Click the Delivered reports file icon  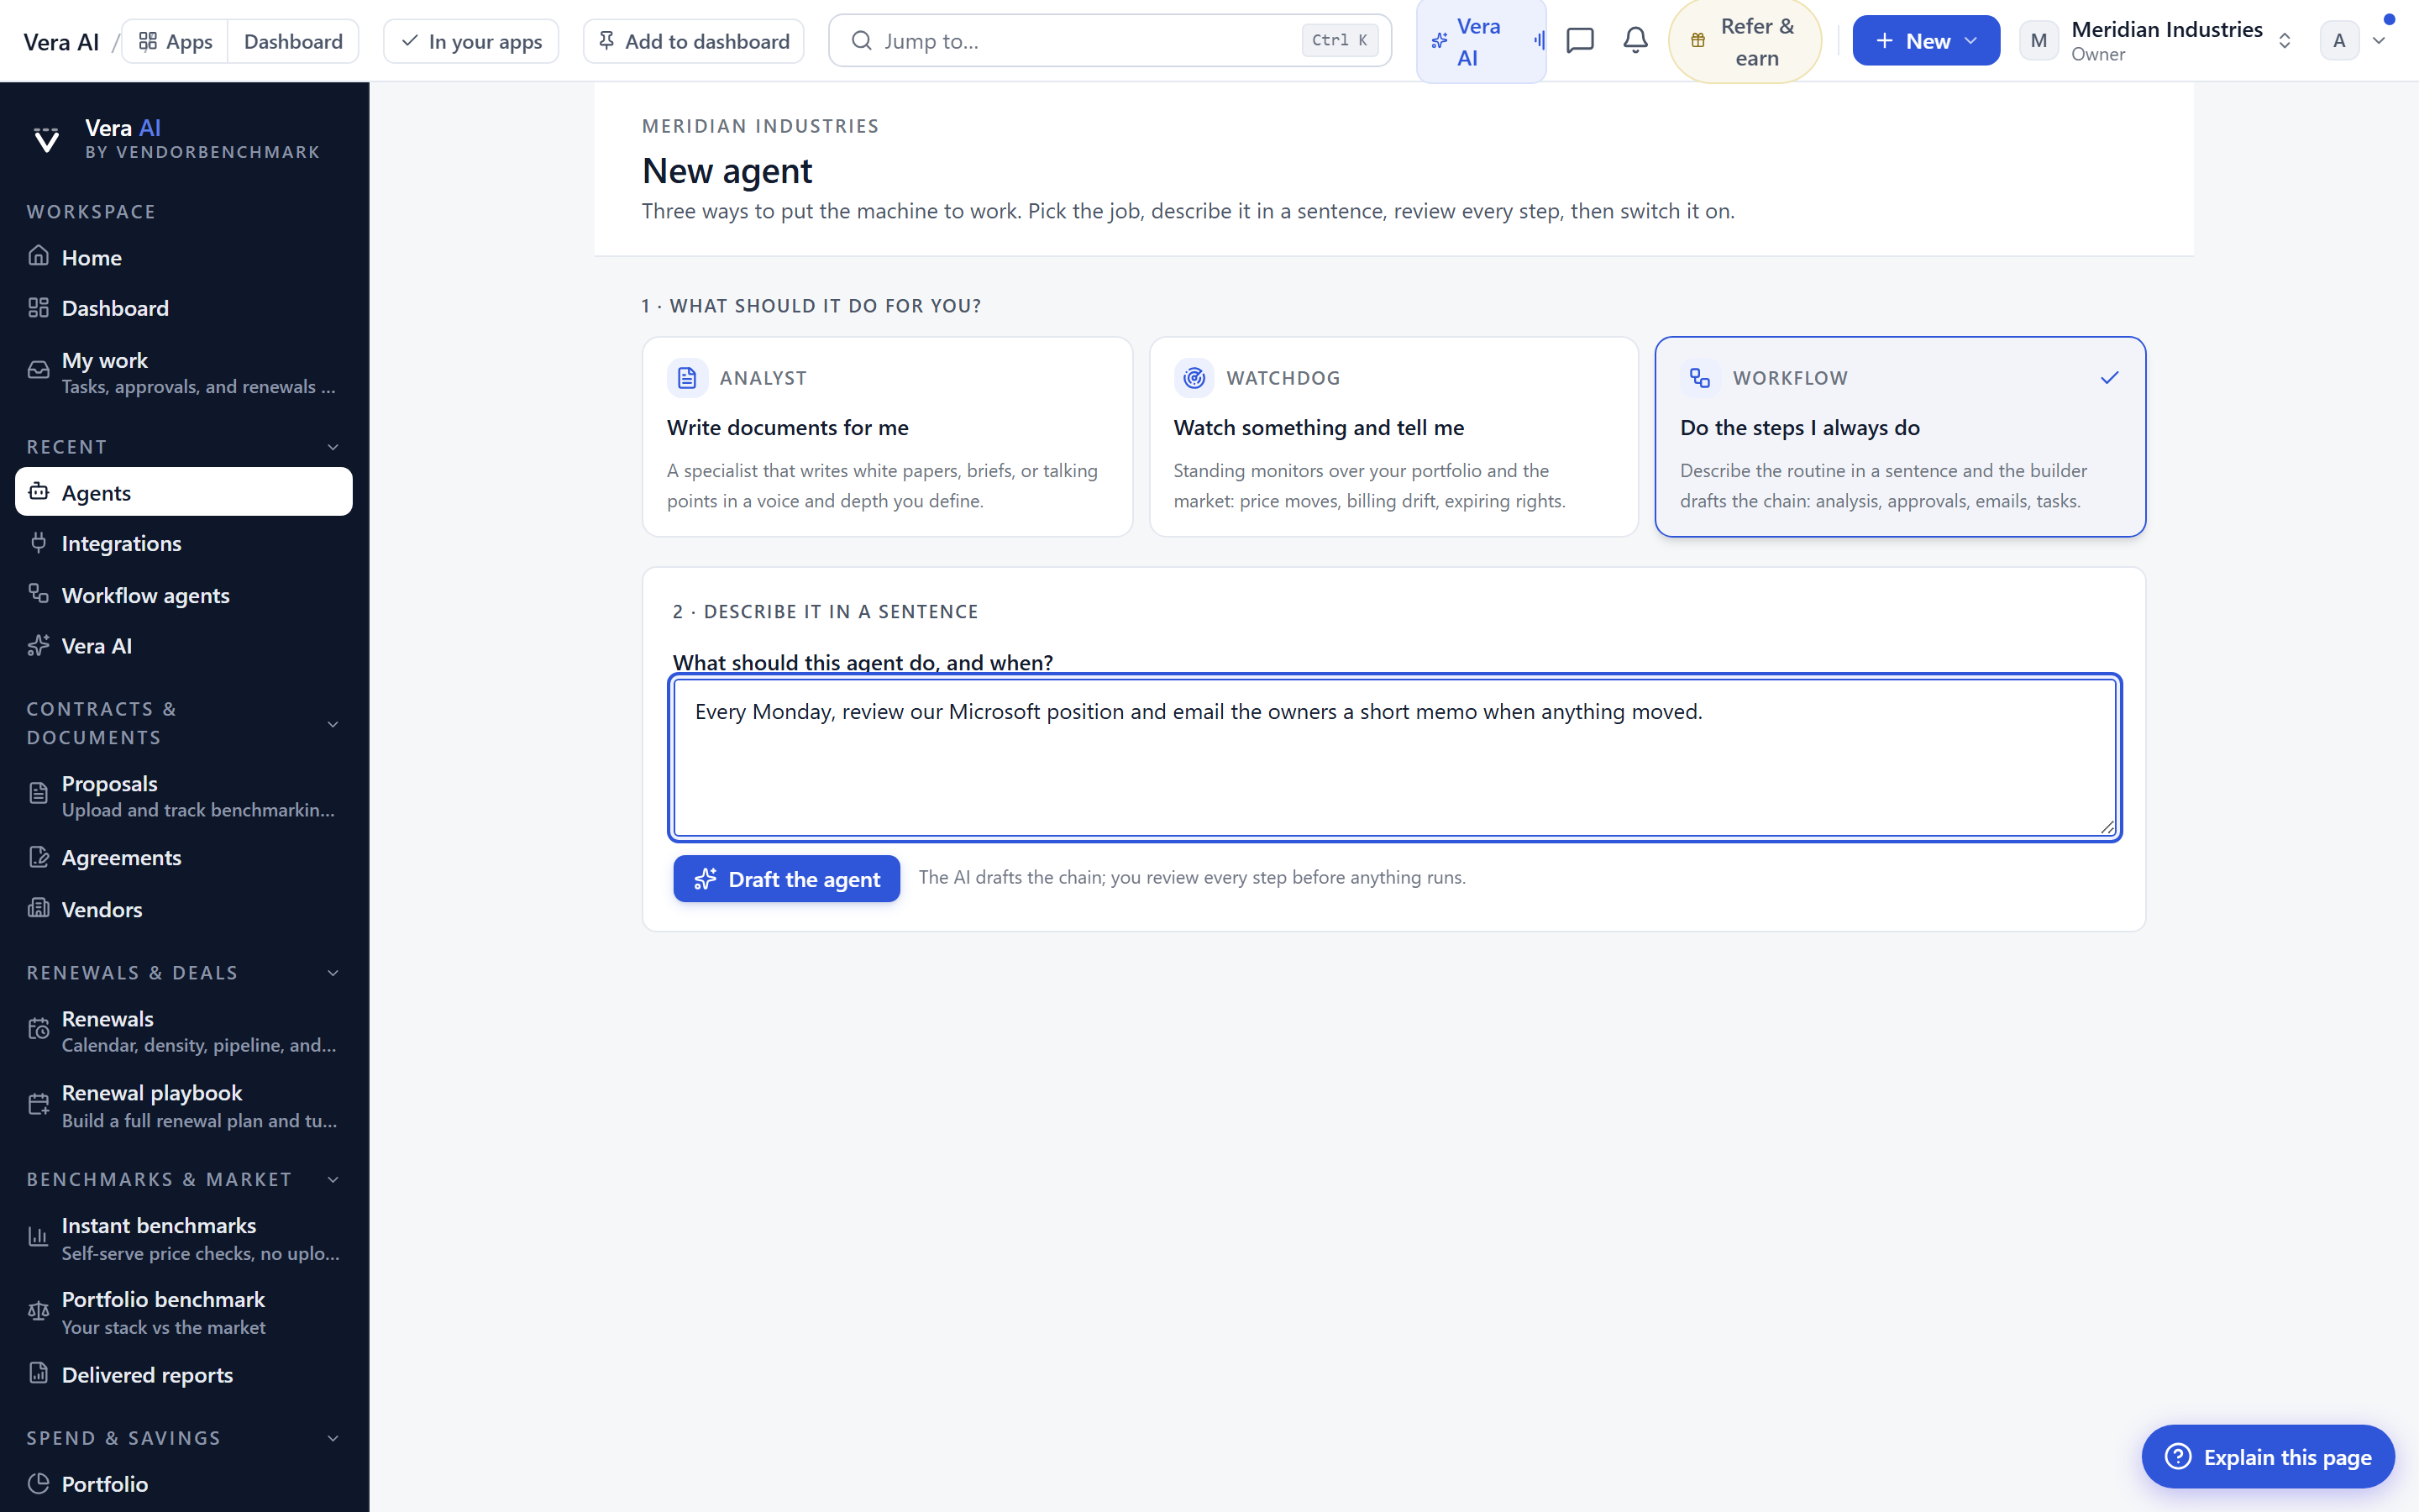pyautogui.click(x=38, y=1373)
